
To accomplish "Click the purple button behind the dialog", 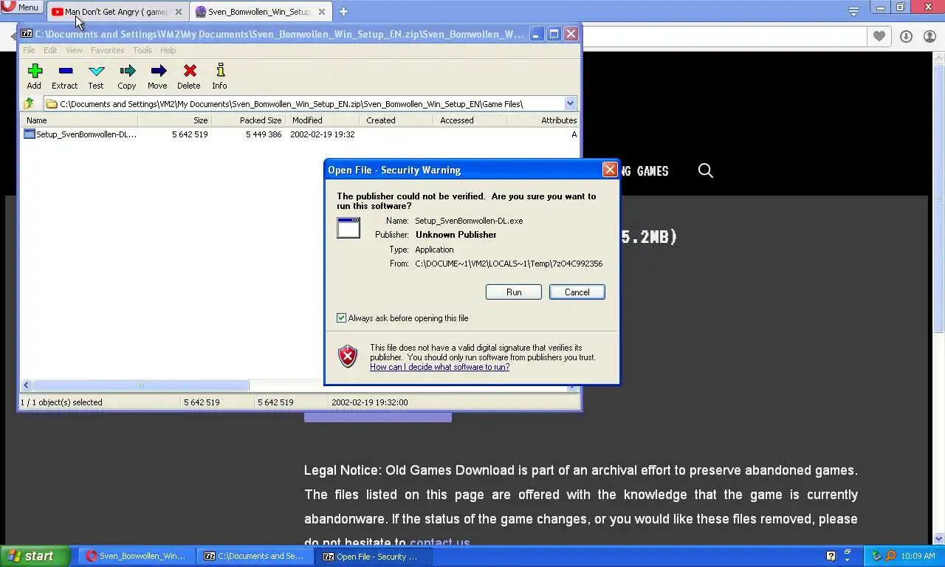I will pyautogui.click(x=378, y=417).
